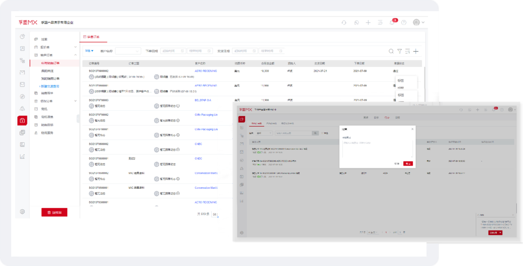Image resolution: width=523 pixels, height=266 pixels.
Task: Click the WhatsApp icon in top bar
Action: tap(356, 23)
